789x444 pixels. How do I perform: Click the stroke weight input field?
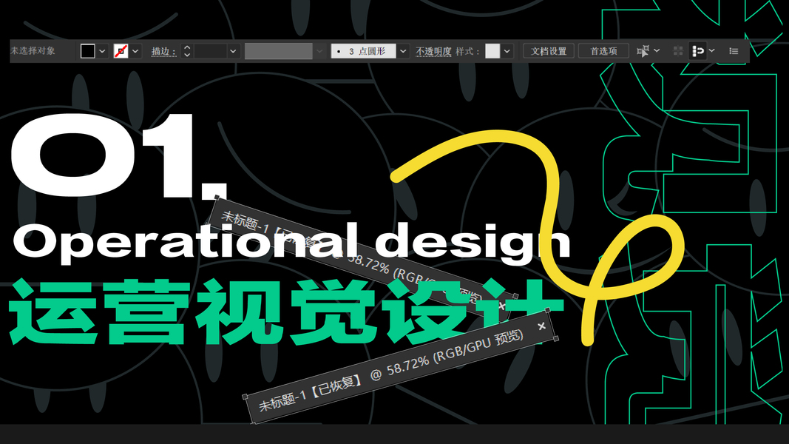(210, 51)
